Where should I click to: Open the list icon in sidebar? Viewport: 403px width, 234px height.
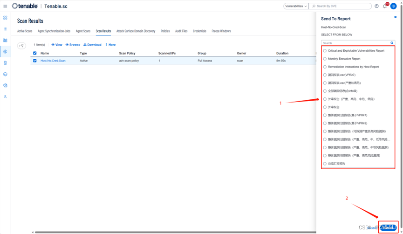click(5, 29)
